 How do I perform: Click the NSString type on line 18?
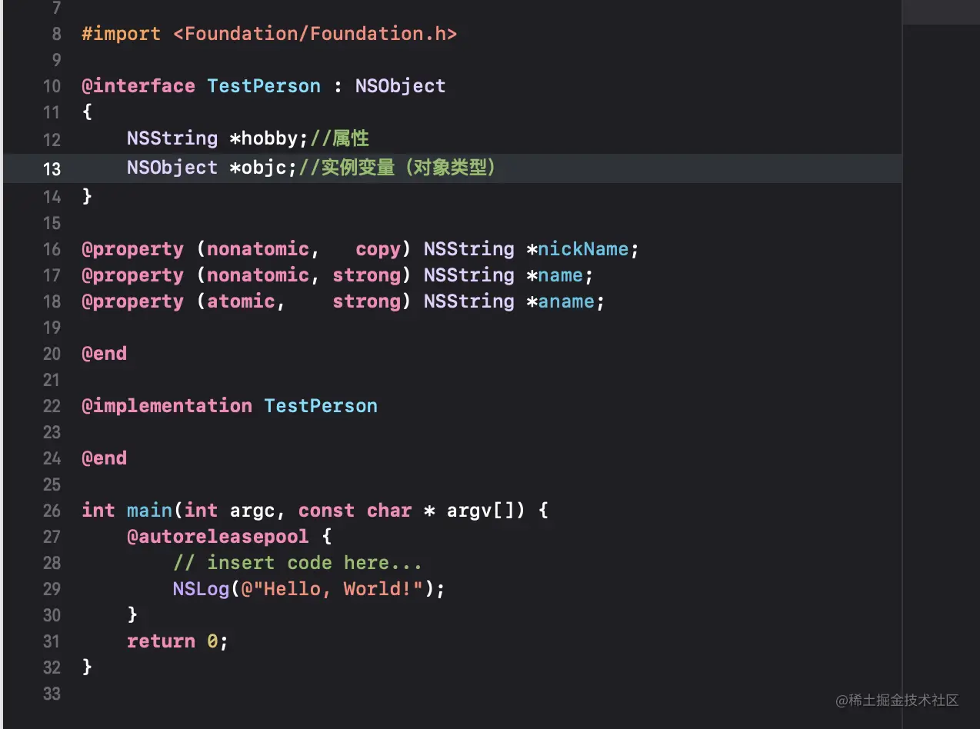pos(468,301)
